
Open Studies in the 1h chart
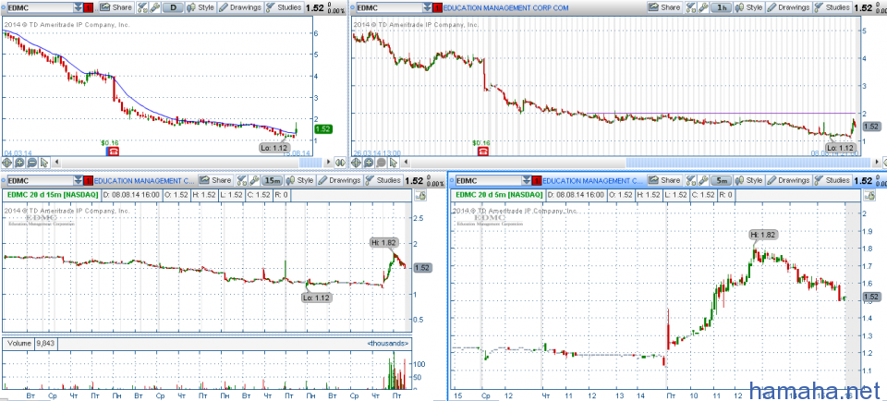(x=832, y=8)
